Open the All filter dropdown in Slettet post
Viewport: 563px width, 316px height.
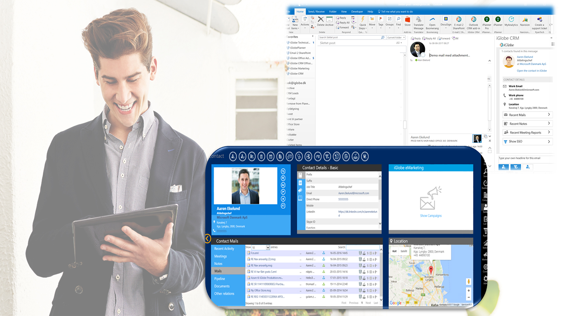click(x=399, y=43)
